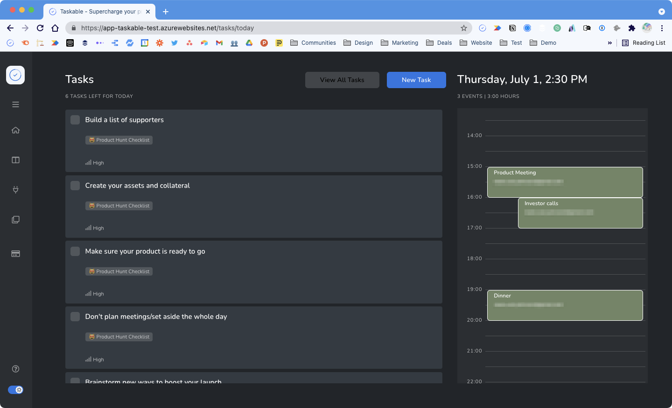
Task: Open the 'Build a list of supporters' task title
Action: click(125, 120)
